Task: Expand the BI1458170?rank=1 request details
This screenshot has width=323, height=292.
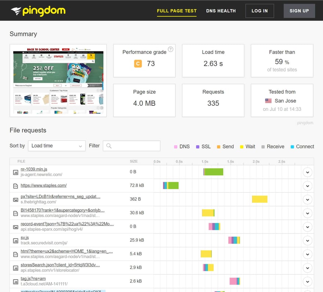Action: pos(308,213)
